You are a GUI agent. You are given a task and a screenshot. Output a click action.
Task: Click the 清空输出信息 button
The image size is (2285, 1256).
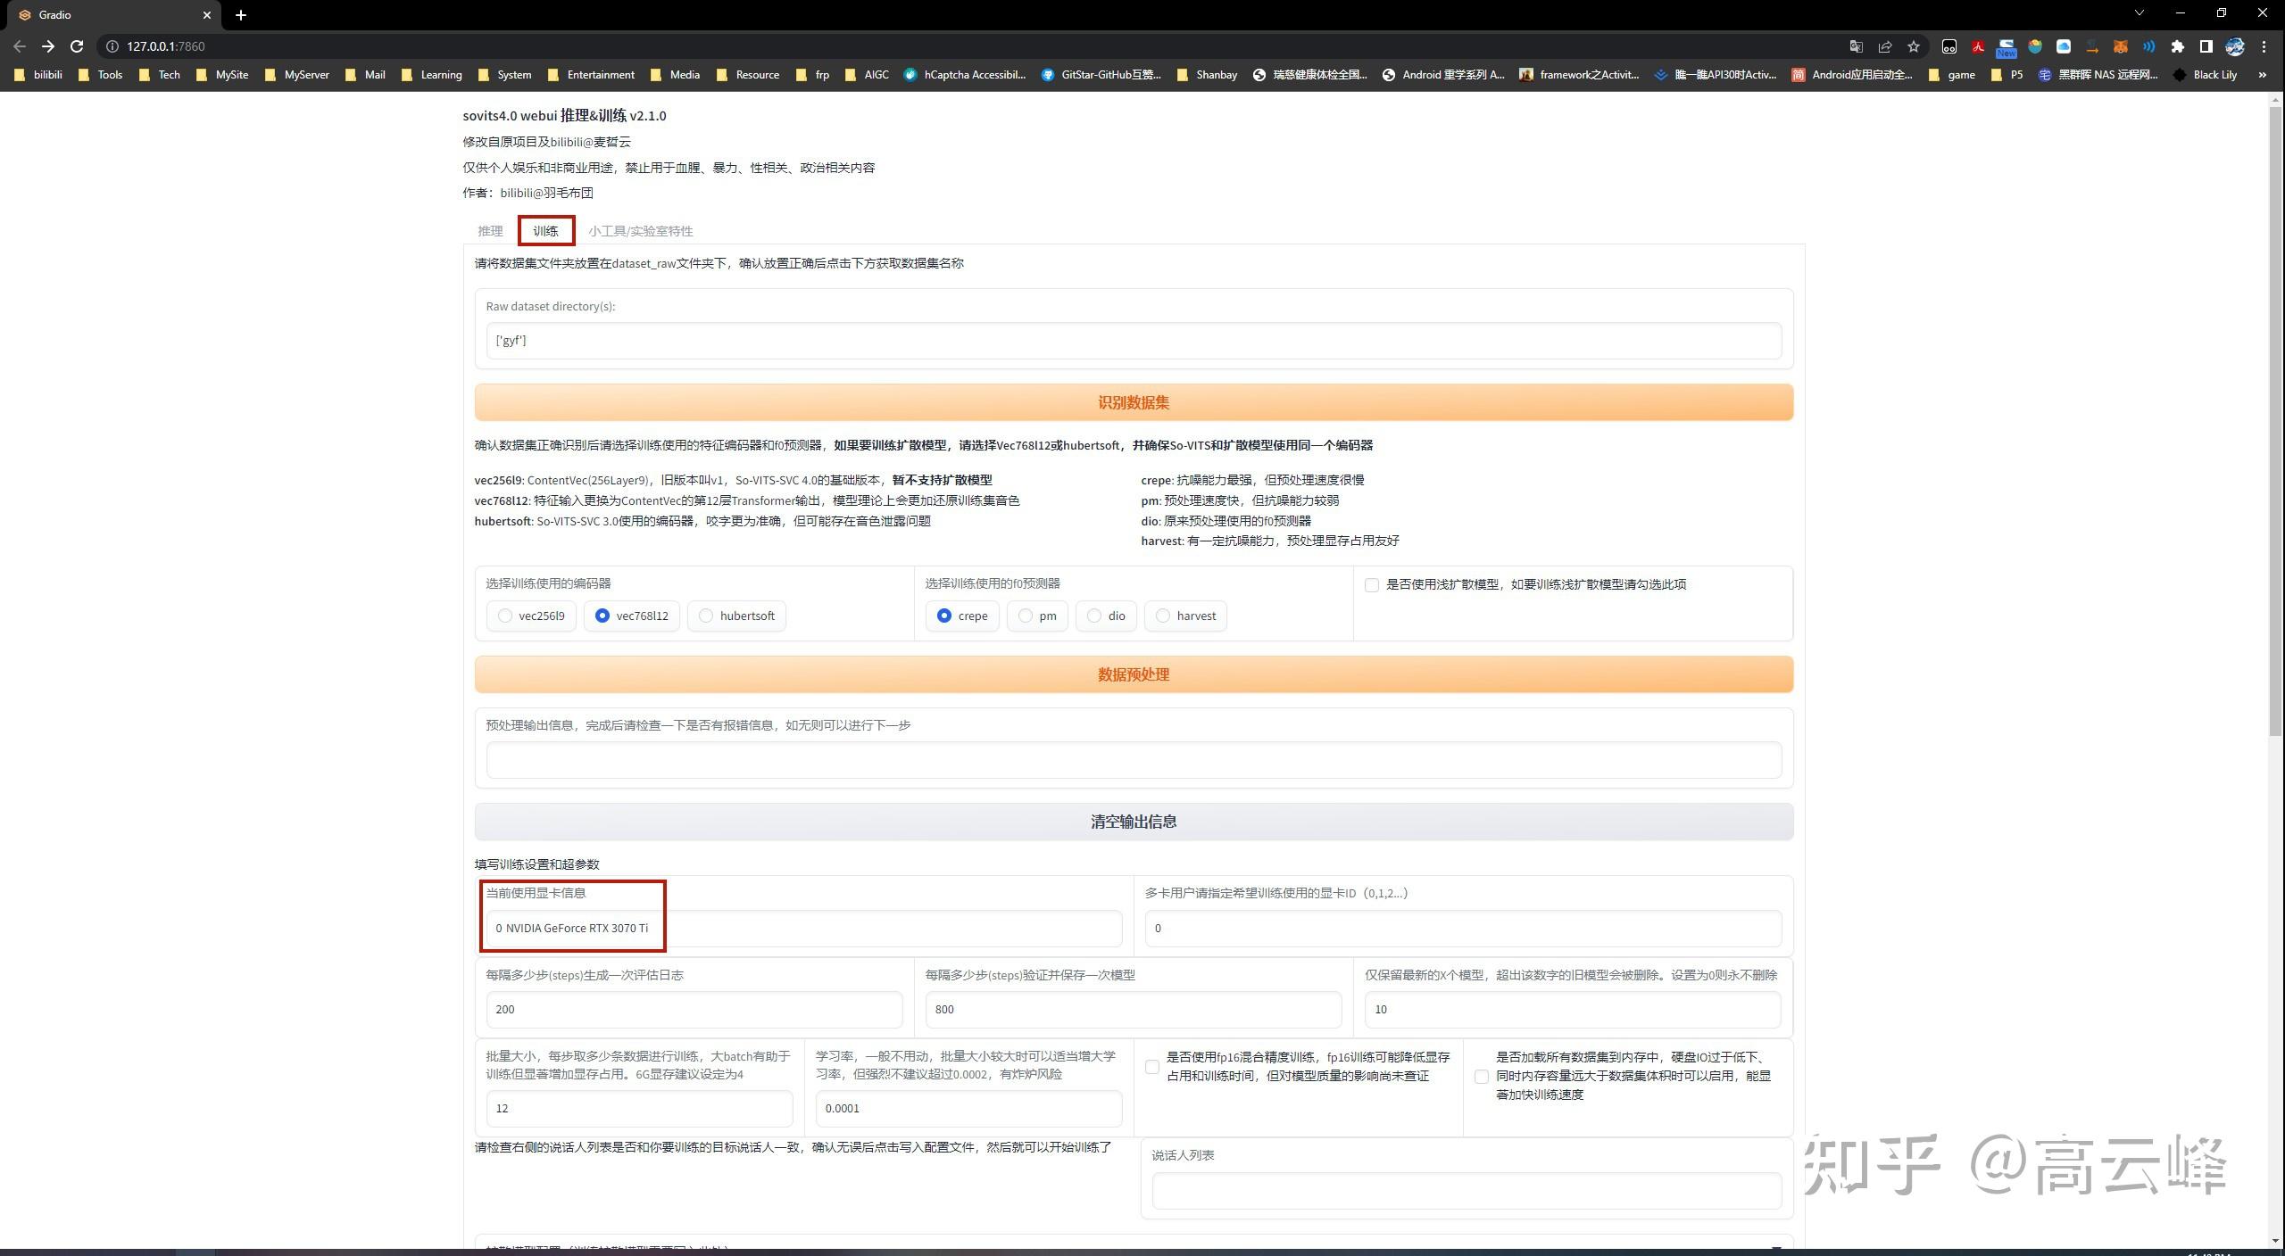point(1133,822)
